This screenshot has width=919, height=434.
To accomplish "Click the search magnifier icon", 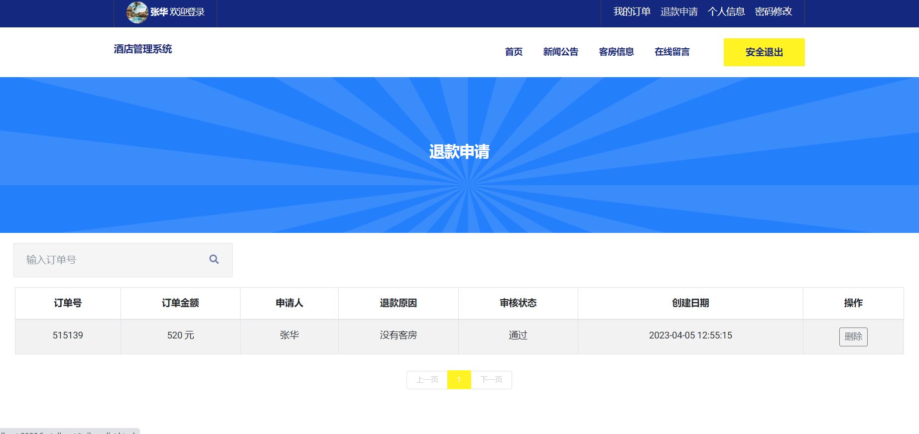I will click(214, 259).
